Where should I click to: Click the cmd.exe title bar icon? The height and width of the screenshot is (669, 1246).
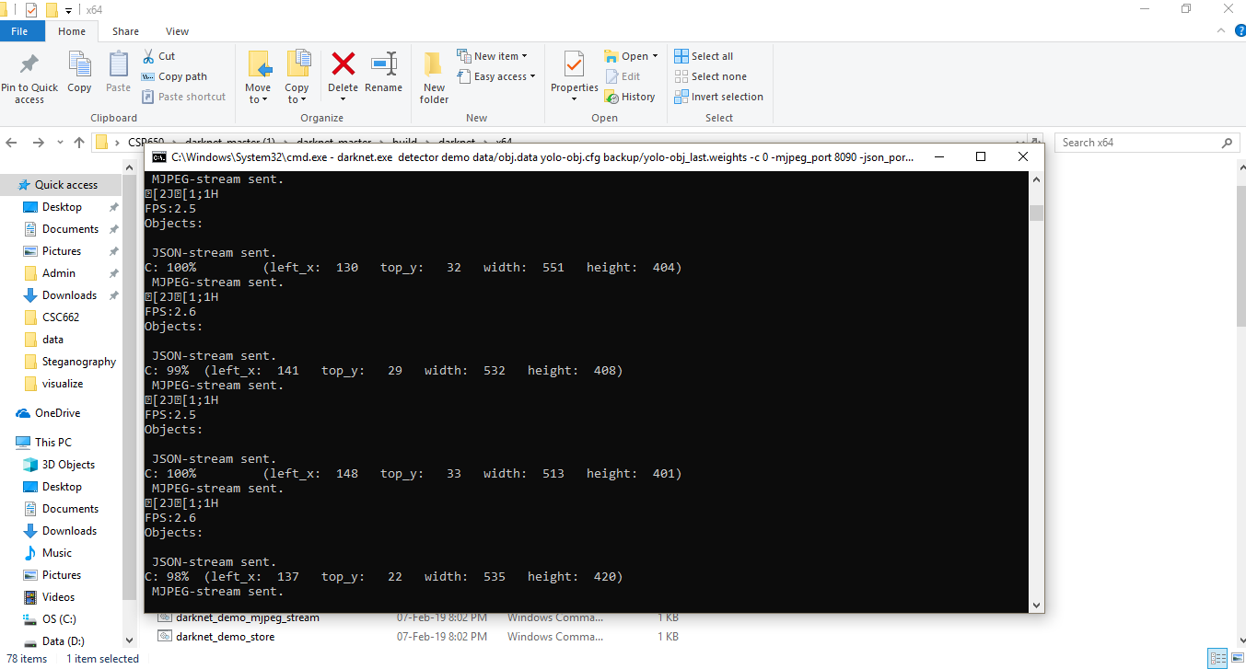click(x=159, y=157)
